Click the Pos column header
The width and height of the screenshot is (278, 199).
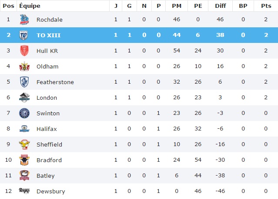(x=9, y=6)
